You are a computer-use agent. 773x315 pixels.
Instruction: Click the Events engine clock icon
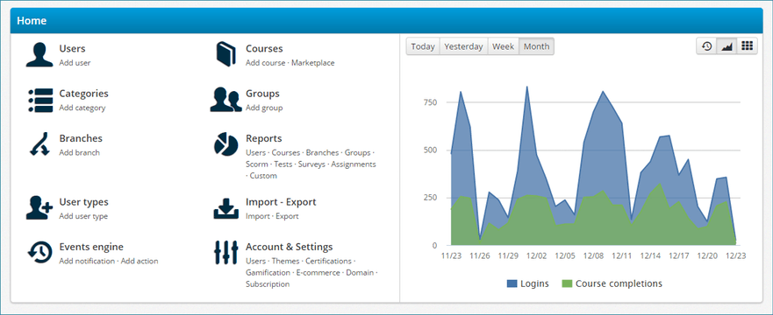tap(39, 253)
